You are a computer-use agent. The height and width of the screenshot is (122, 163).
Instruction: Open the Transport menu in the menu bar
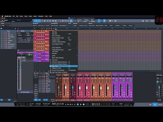coord(41,16)
